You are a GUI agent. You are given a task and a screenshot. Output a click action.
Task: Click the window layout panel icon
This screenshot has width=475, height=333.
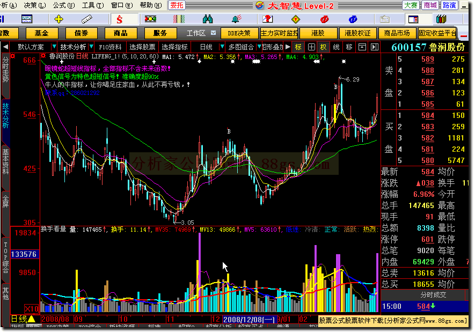tap(413, 19)
